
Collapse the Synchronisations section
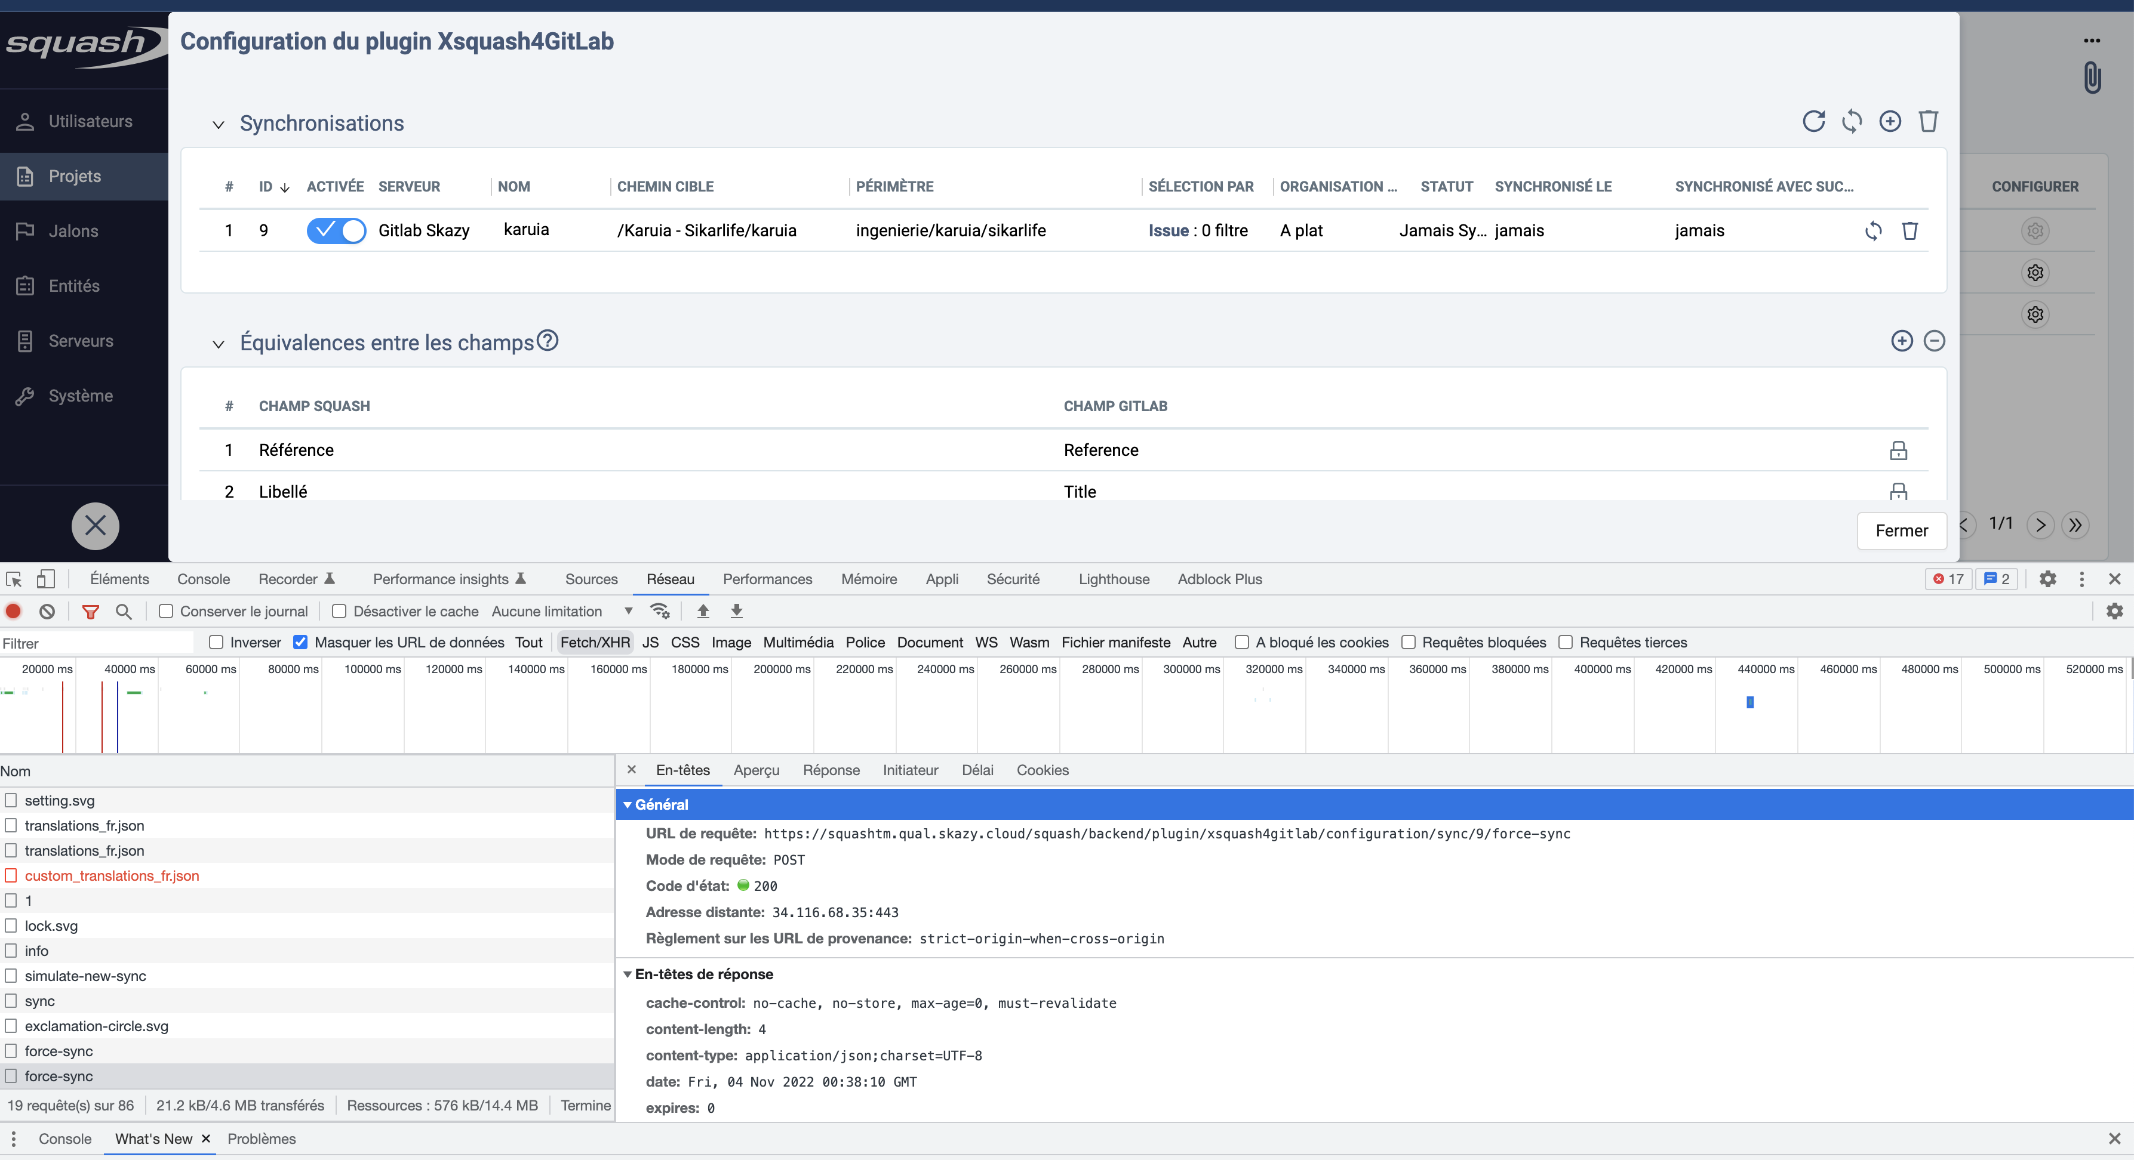pyautogui.click(x=218, y=124)
